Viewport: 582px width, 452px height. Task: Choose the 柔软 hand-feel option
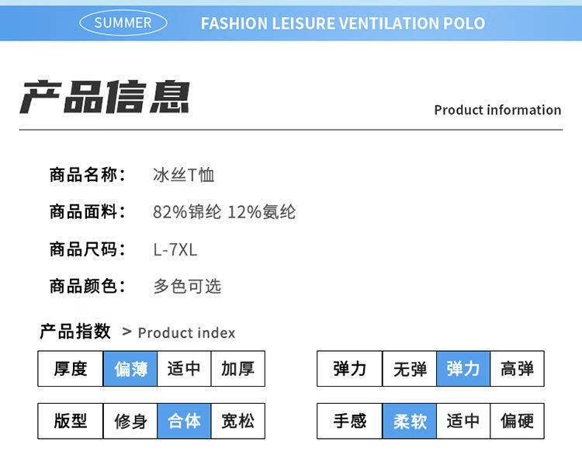coord(410,421)
